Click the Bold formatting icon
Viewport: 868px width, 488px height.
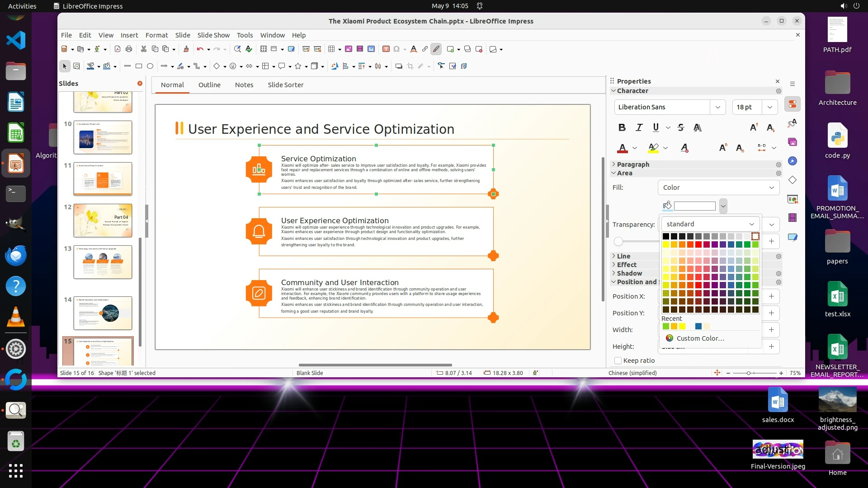pyautogui.click(x=622, y=127)
